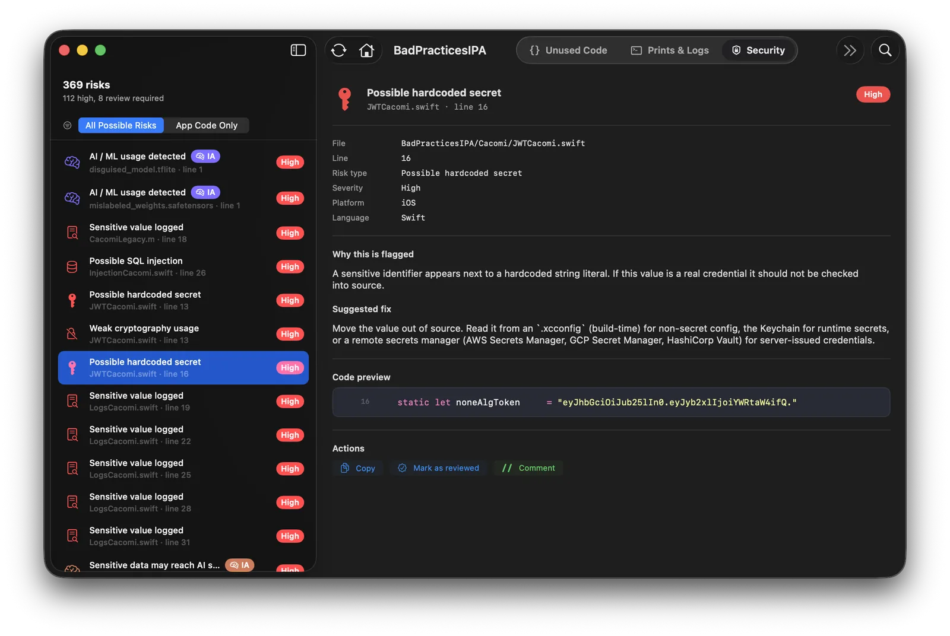Click IA badge on disguised_model.tflite row
The image size is (950, 636).
[x=205, y=156]
